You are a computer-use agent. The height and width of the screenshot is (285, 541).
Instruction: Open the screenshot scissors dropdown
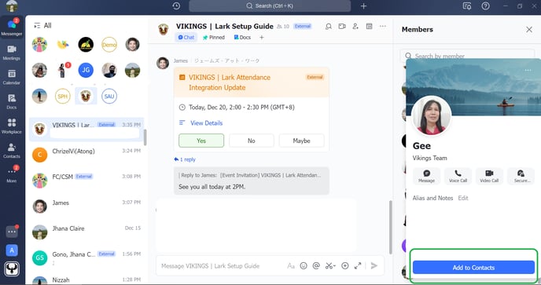[x=330, y=265]
